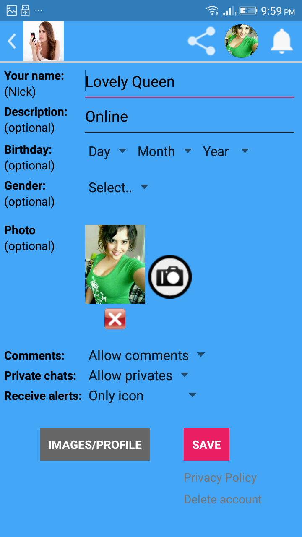Open the Year birthday dropdown
Image resolution: width=302 pixels, height=537 pixels.
click(226, 151)
